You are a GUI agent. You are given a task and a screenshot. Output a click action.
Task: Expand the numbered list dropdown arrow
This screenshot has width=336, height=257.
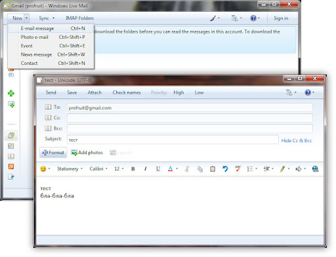pyautogui.click(x=256, y=168)
